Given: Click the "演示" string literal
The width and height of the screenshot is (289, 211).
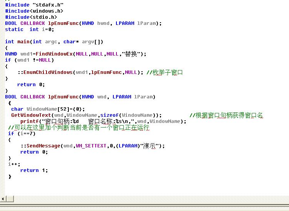Looking at the screenshot, I should point(149,146).
